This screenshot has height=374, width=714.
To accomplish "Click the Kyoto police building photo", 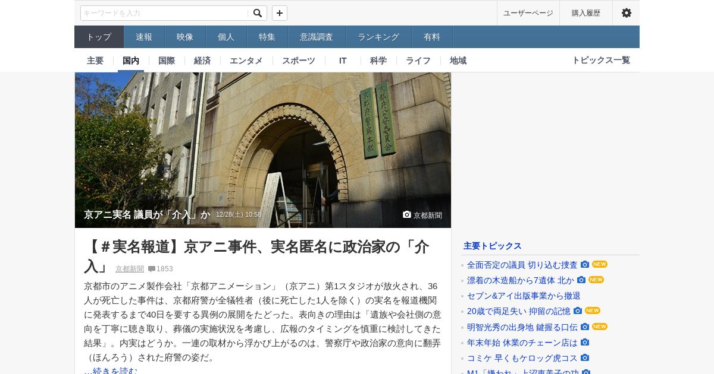I will (263, 150).
